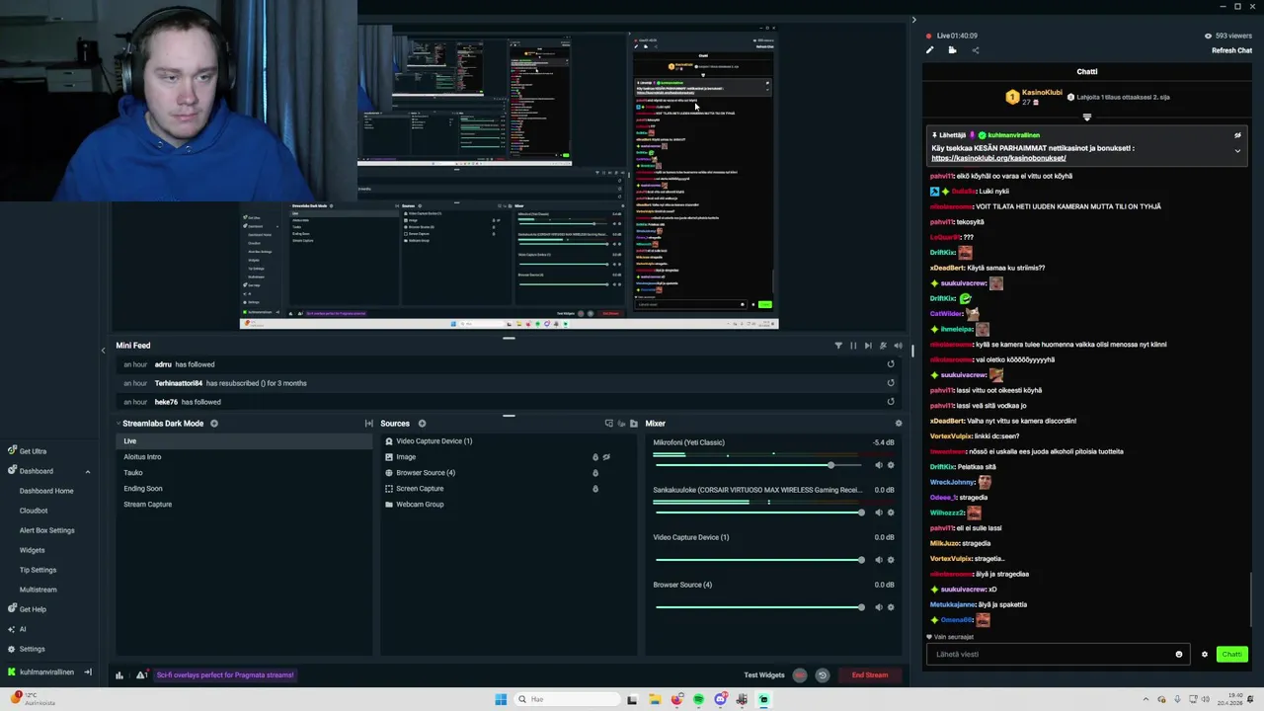Mute the Video Capture Device (1) mixer channel
Viewport: 1264px width, 711px height.
click(x=878, y=560)
